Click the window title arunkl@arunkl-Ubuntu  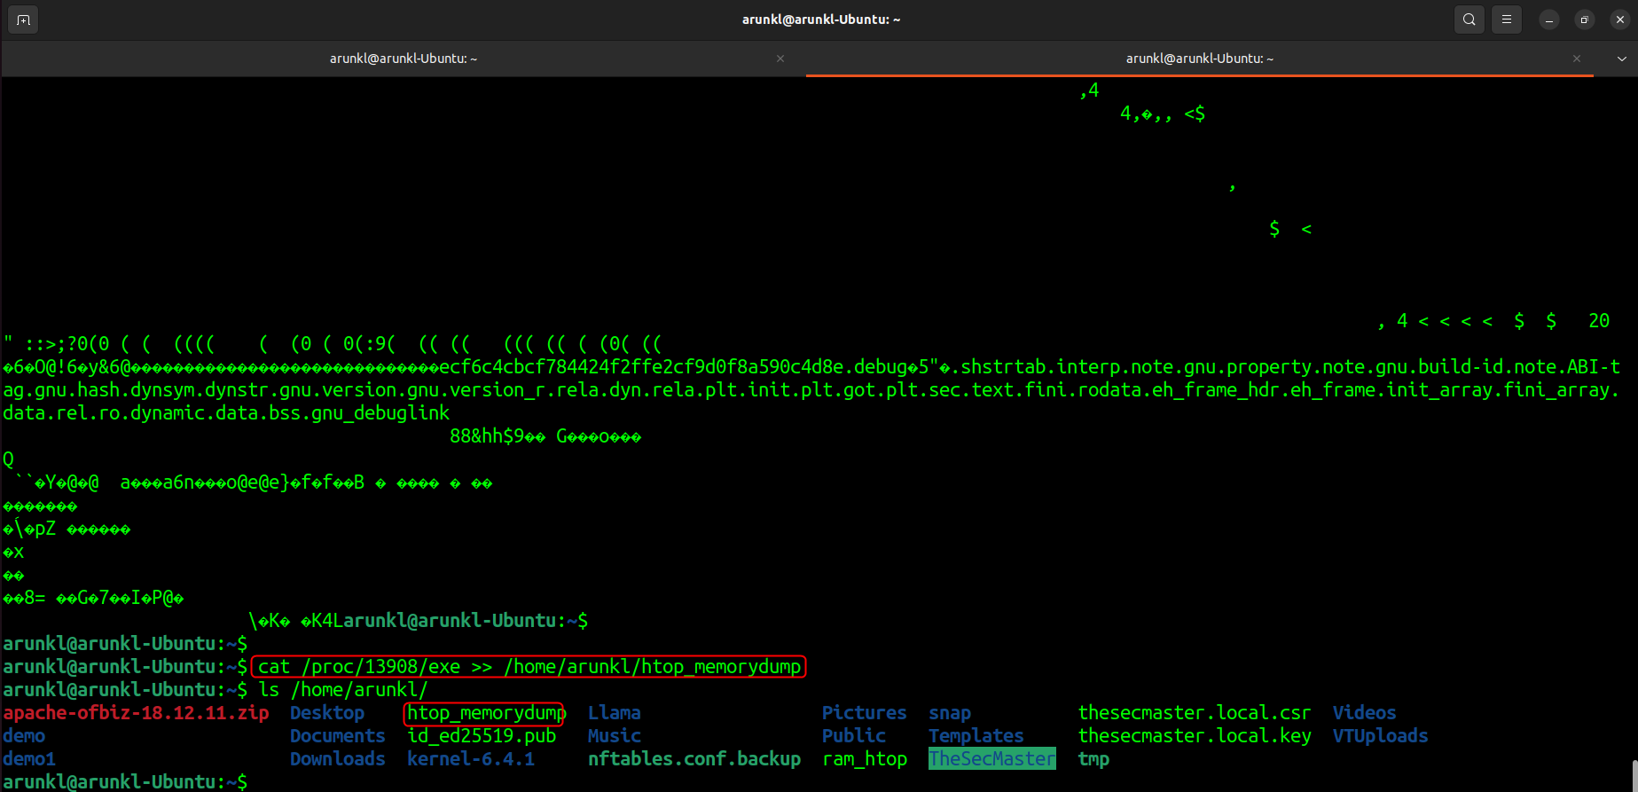click(821, 20)
